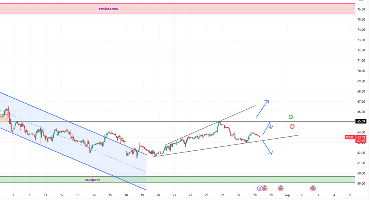The image size is (371, 201).
Task: Click date 26 on the time axis
Action: tap(223, 195)
